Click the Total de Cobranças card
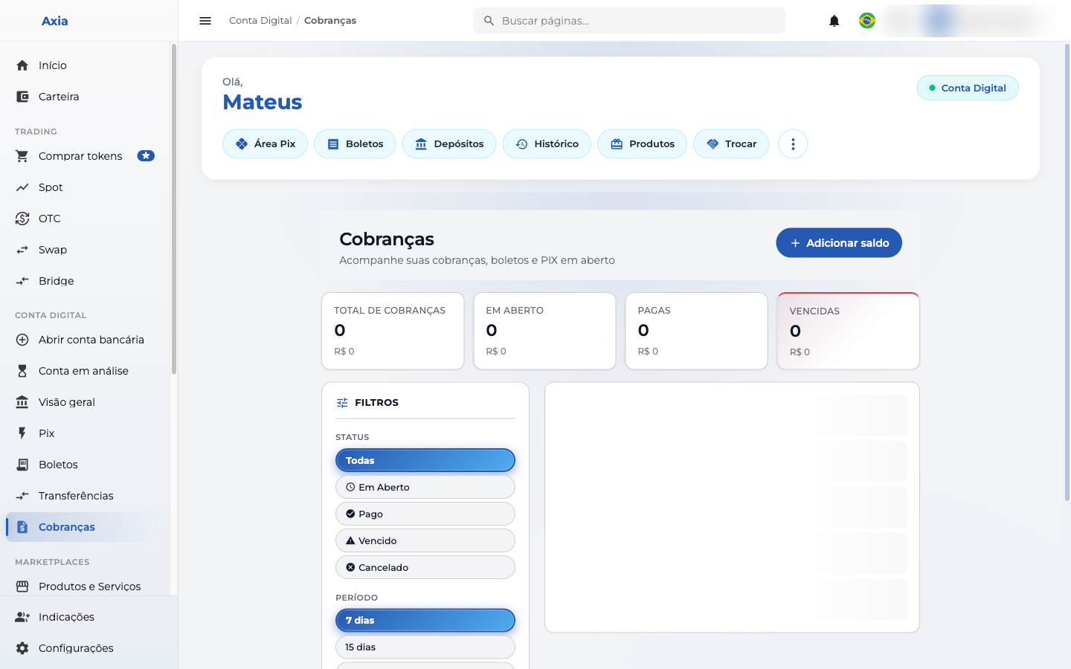 393,331
